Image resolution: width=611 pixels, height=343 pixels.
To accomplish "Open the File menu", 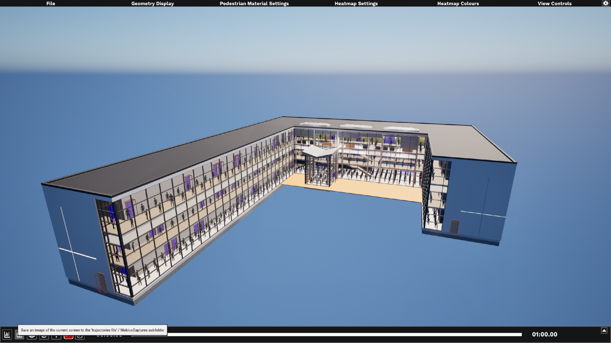I will pyautogui.click(x=51, y=3).
